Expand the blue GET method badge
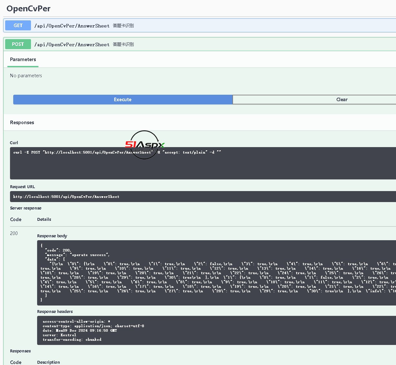 point(18,26)
